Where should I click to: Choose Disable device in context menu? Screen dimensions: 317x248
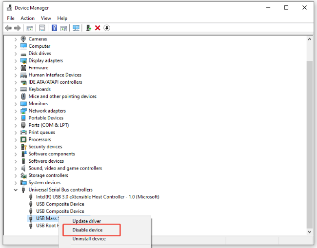(87, 230)
